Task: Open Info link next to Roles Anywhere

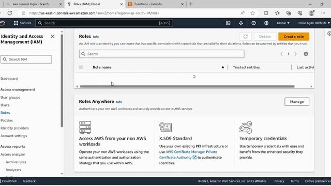Action: (x=119, y=102)
